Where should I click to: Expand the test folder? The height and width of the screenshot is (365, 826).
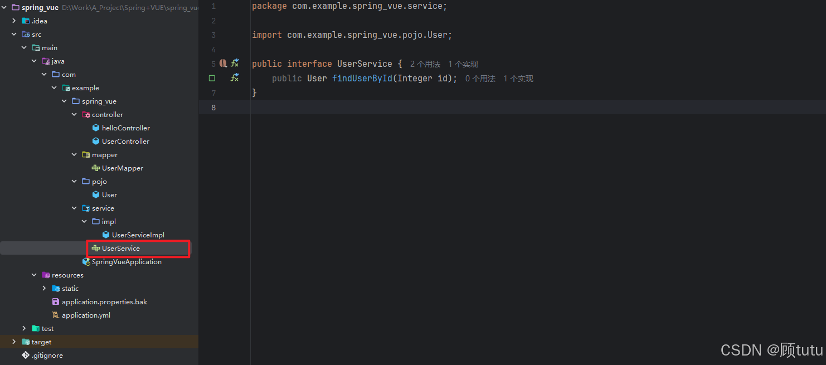click(23, 328)
